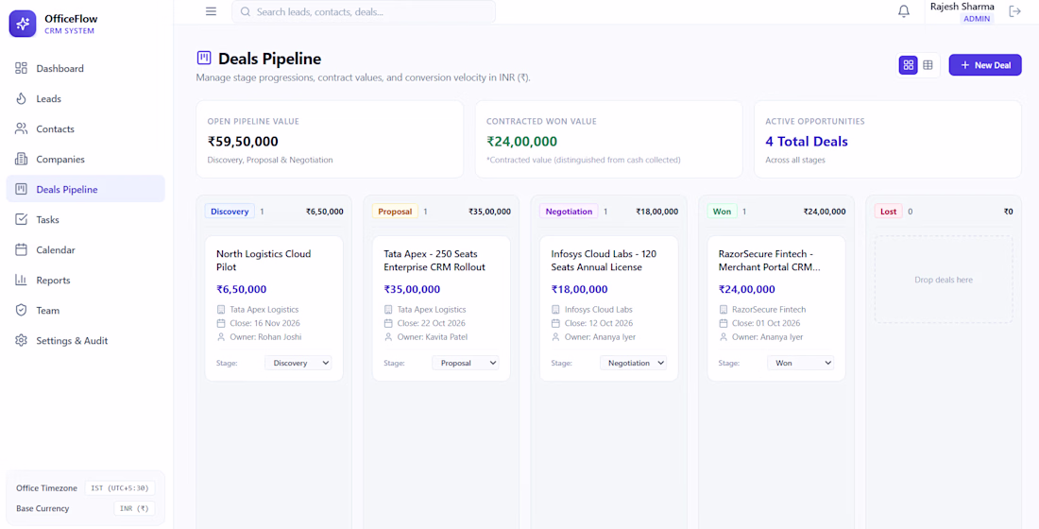
Task: Go to Leads page
Action: [85, 99]
